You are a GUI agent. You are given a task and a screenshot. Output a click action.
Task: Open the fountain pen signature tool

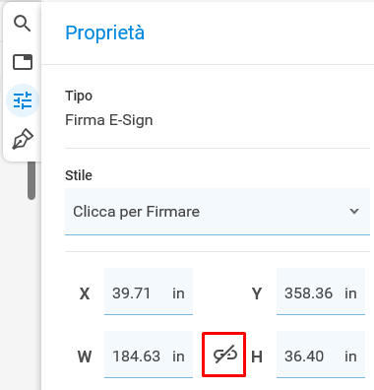click(x=23, y=139)
